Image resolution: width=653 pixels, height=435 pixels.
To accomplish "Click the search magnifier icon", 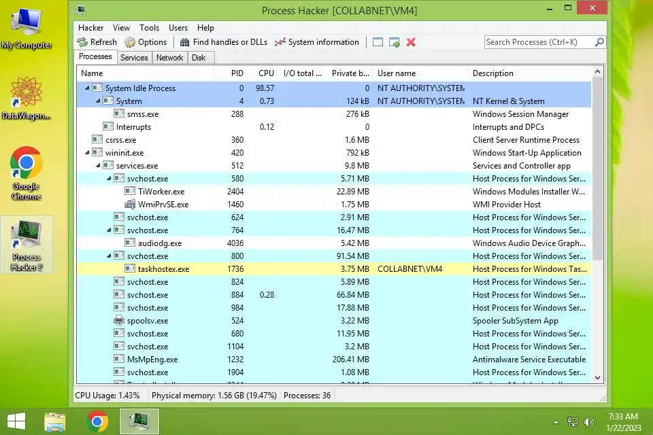I will pyautogui.click(x=599, y=42).
